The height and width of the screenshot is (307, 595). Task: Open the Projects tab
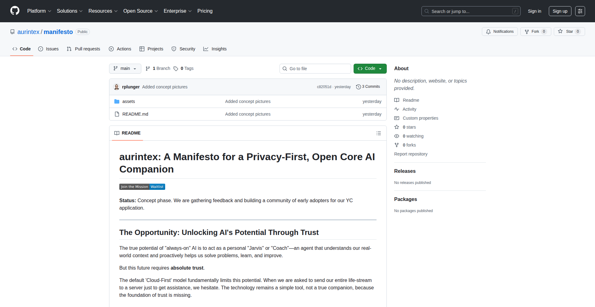click(151, 49)
